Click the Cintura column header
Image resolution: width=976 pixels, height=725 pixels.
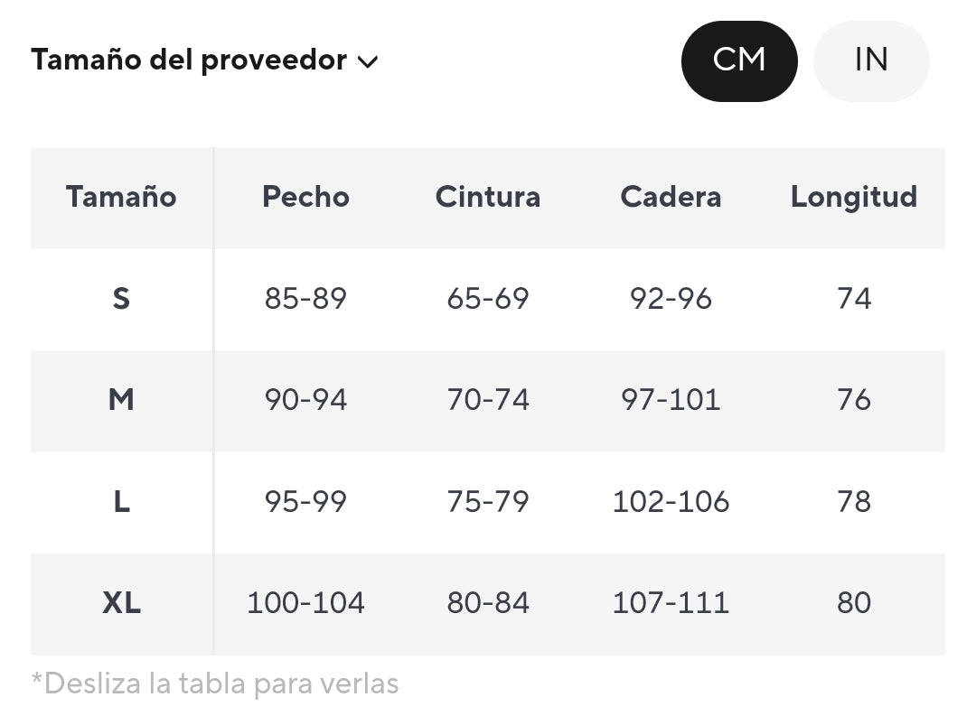click(488, 197)
